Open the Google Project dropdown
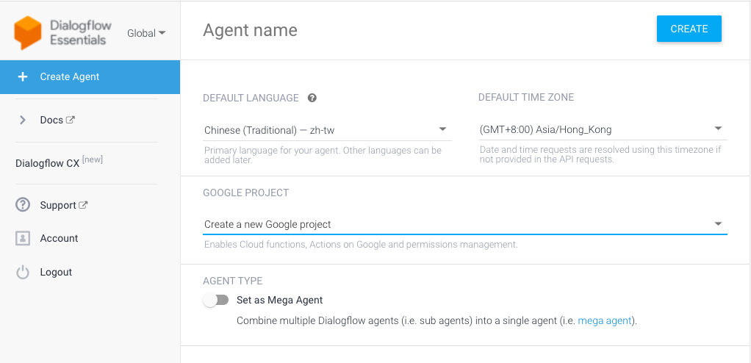Screen dimensions: 751x363 pos(465,224)
